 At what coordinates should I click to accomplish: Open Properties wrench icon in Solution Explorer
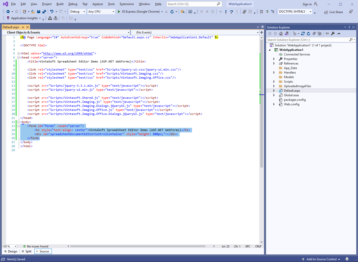click(x=333, y=34)
